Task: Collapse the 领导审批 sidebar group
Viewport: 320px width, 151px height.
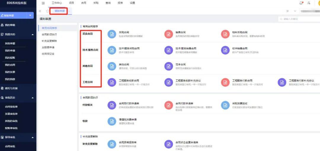Action: 33,137
